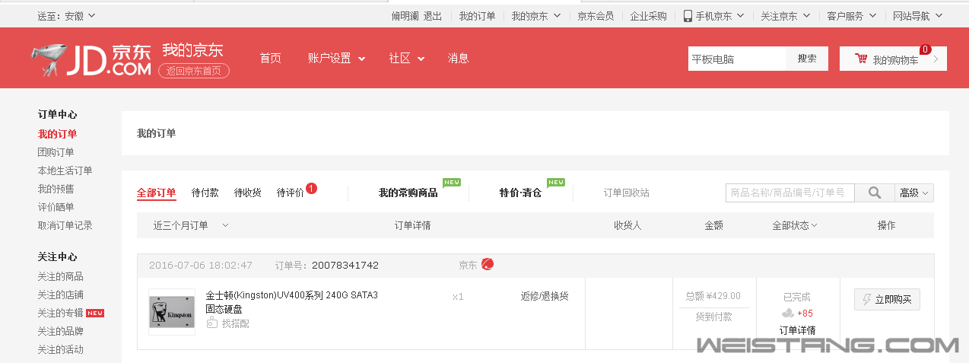The height and width of the screenshot is (363, 969).
Task: Open 关注的商品 in the sidebar
Action: pos(61,276)
